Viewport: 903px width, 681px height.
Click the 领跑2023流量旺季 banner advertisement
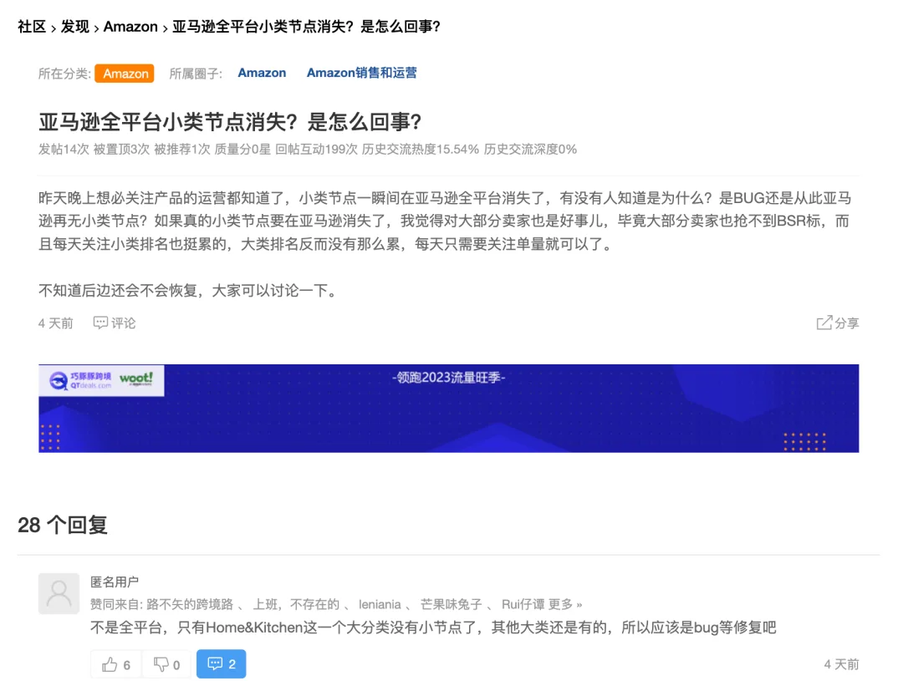pos(447,407)
